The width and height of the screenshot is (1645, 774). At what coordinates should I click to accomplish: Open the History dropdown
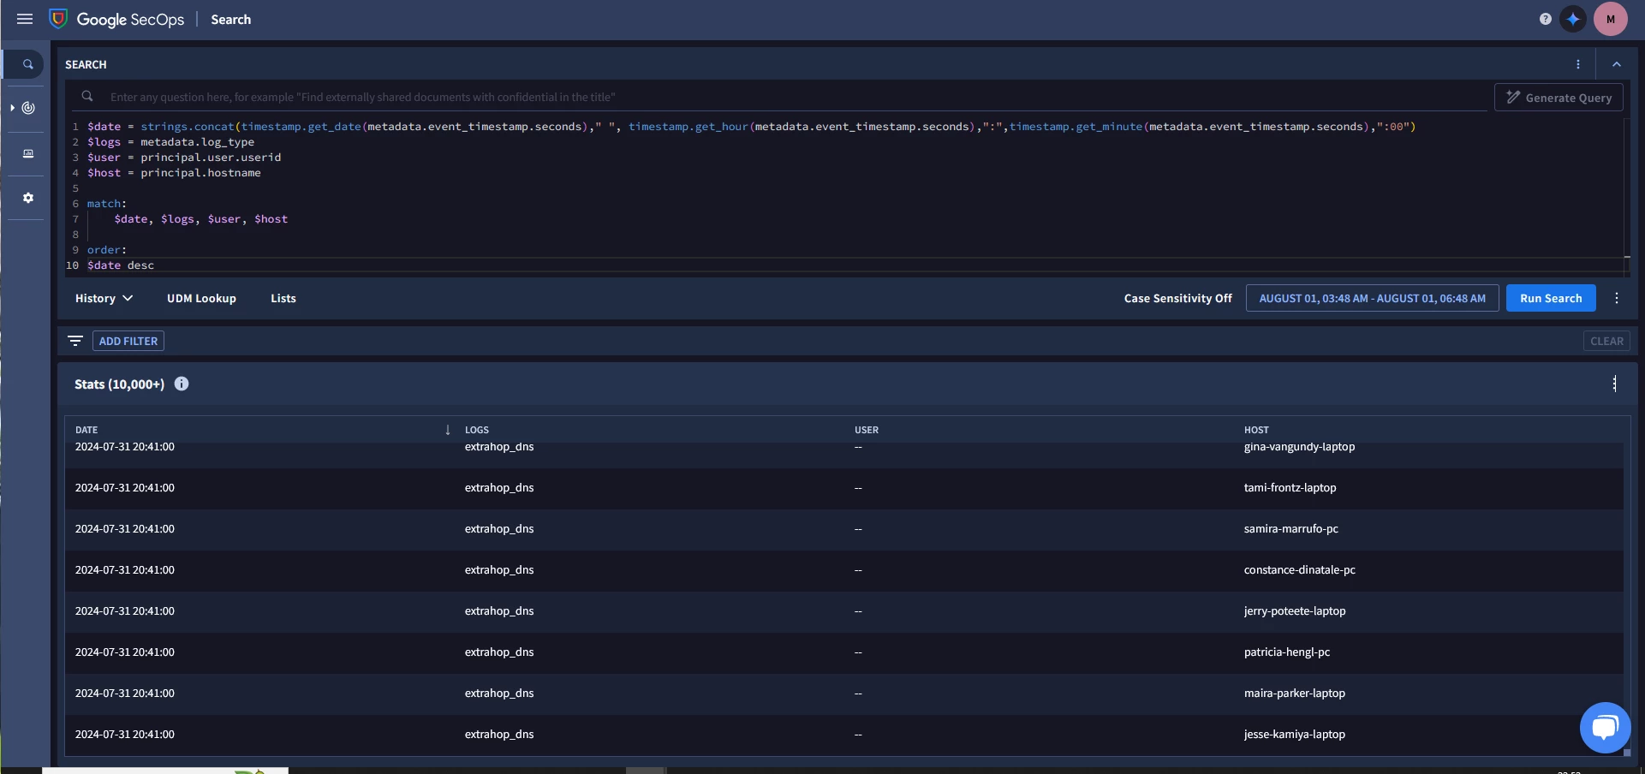(x=104, y=298)
